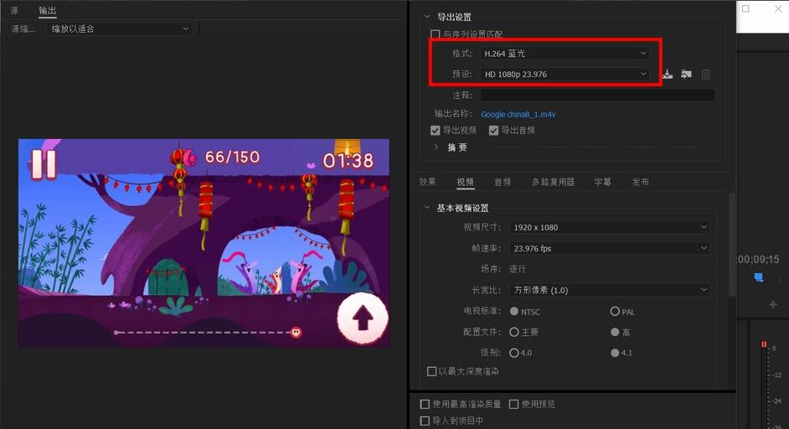The height and width of the screenshot is (429, 789).
Task: Enable the use previews checkbox
Action: click(513, 405)
